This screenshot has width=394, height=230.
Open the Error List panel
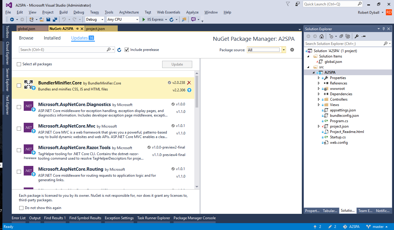pyautogui.click(x=19, y=218)
